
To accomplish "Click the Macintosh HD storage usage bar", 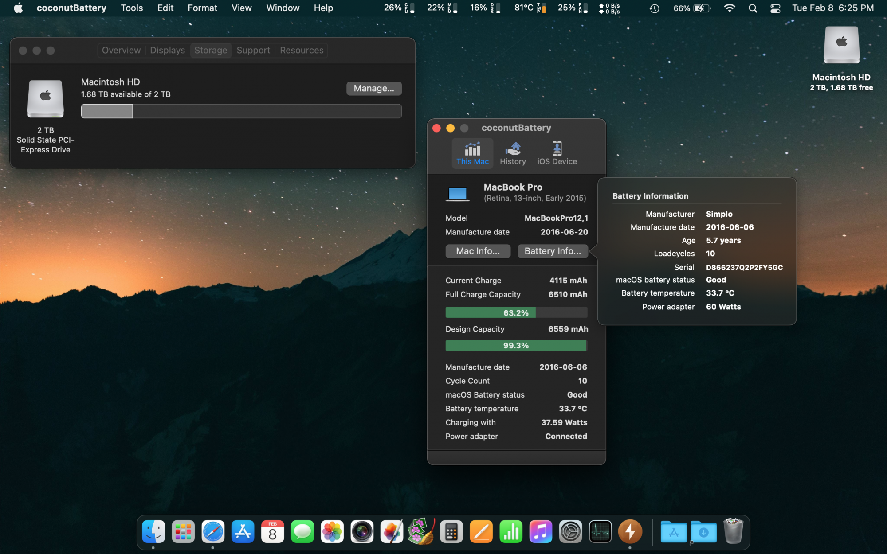I will [x=241, y=111].
